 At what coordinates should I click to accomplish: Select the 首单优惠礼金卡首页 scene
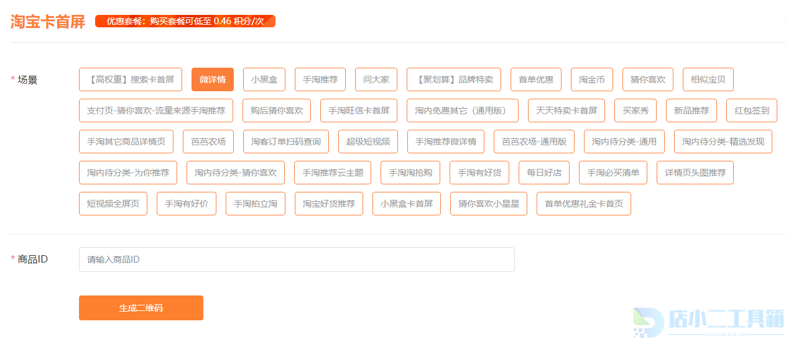(x=584, y=204)
